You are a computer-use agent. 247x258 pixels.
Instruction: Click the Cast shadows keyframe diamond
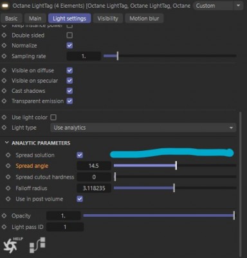coord(4,91)
